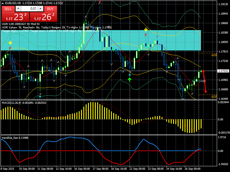Click the '16 Sep 00:00' time label
The height and width of the screenshot is (172, 230).
tap(82, 169)
